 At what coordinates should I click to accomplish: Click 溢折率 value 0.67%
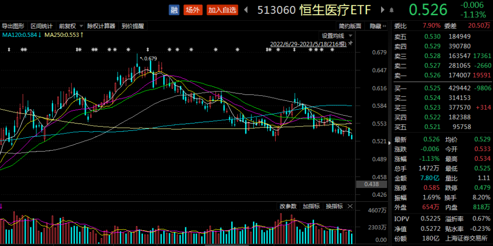pos(481,218)
